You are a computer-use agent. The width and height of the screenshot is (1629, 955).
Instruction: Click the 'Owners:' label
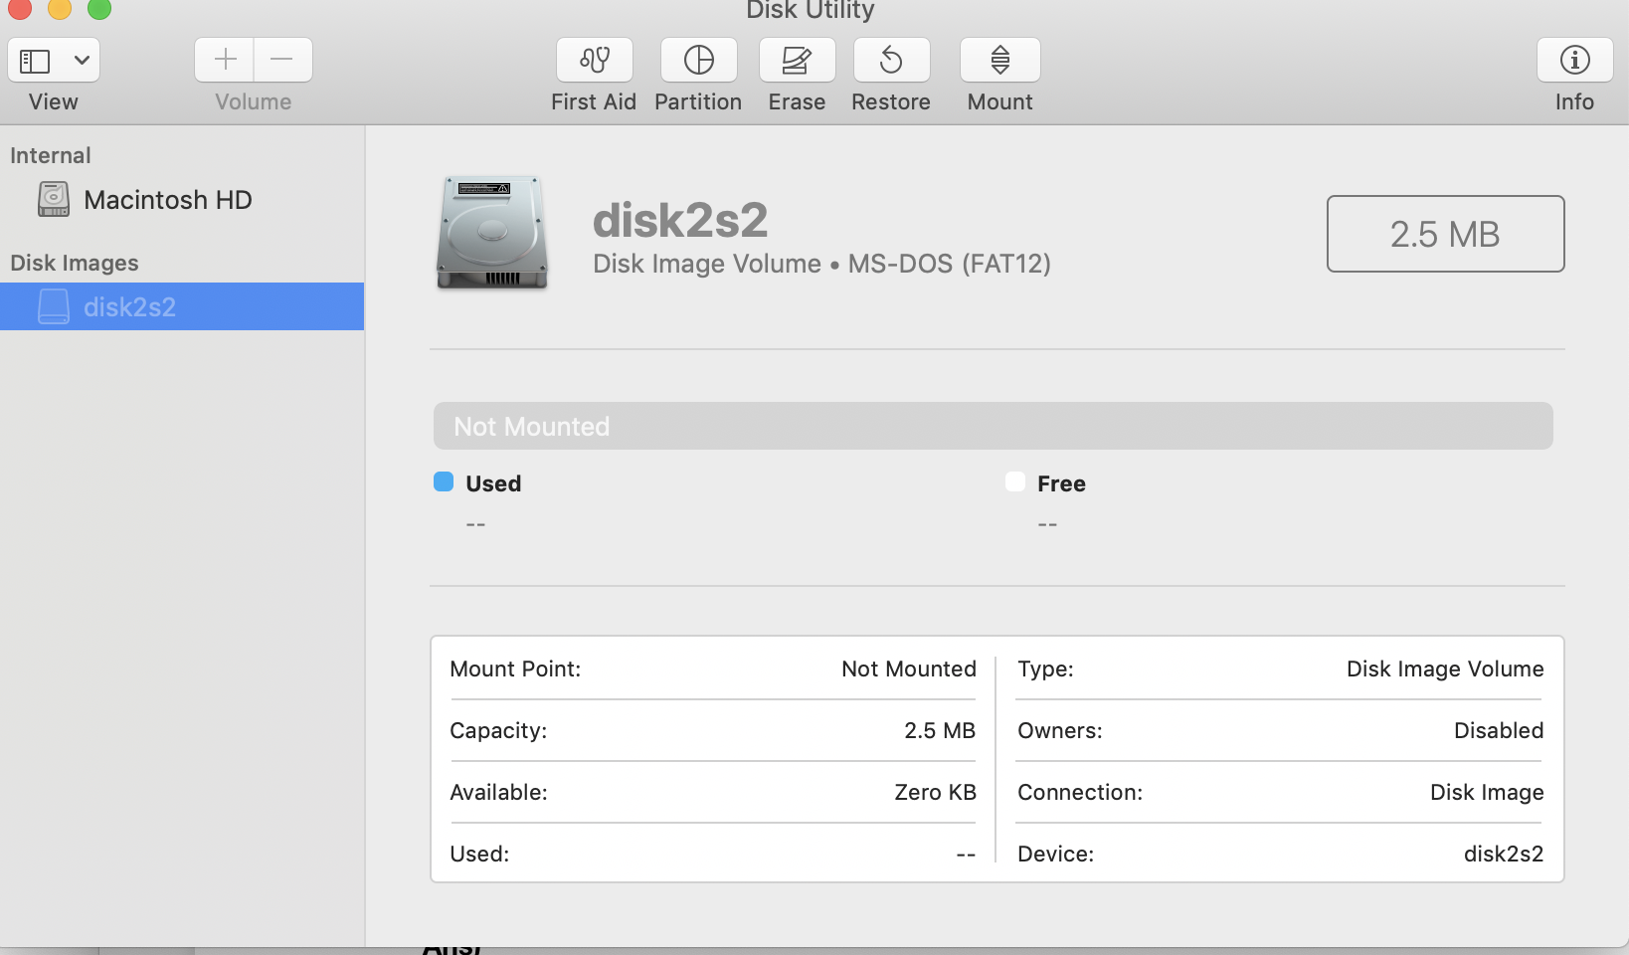(x=1060, y=730)
